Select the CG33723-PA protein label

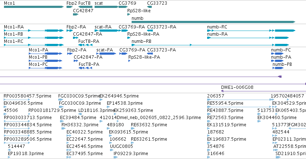[161, 50]
